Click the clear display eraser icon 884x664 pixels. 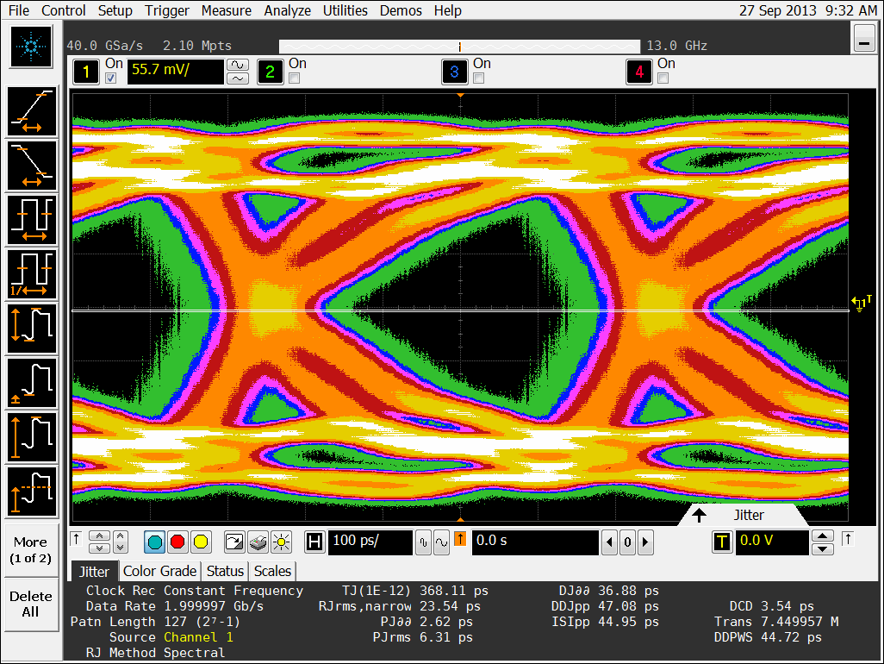258,542
